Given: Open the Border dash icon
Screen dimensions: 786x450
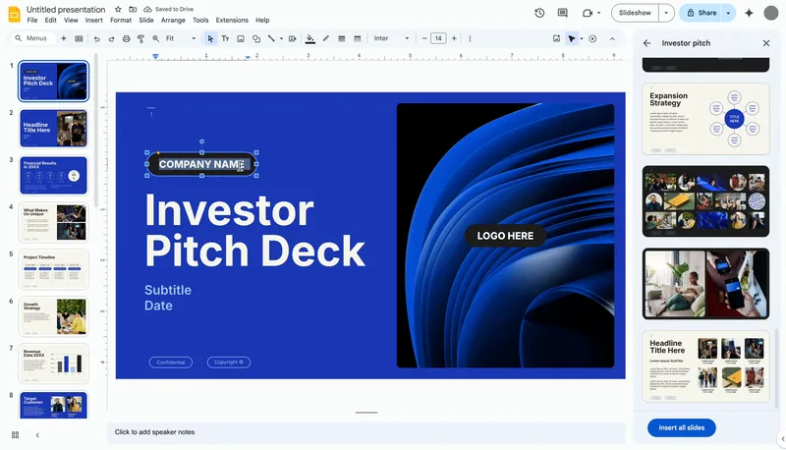Looking at the screenshot, I should click(x=357, y=38).
